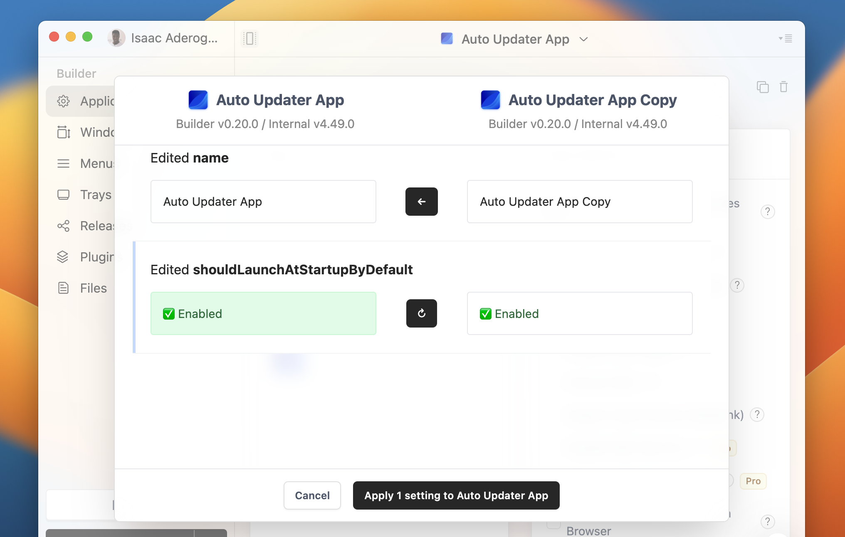Select the Plugins layers icon

pos(63,257)
